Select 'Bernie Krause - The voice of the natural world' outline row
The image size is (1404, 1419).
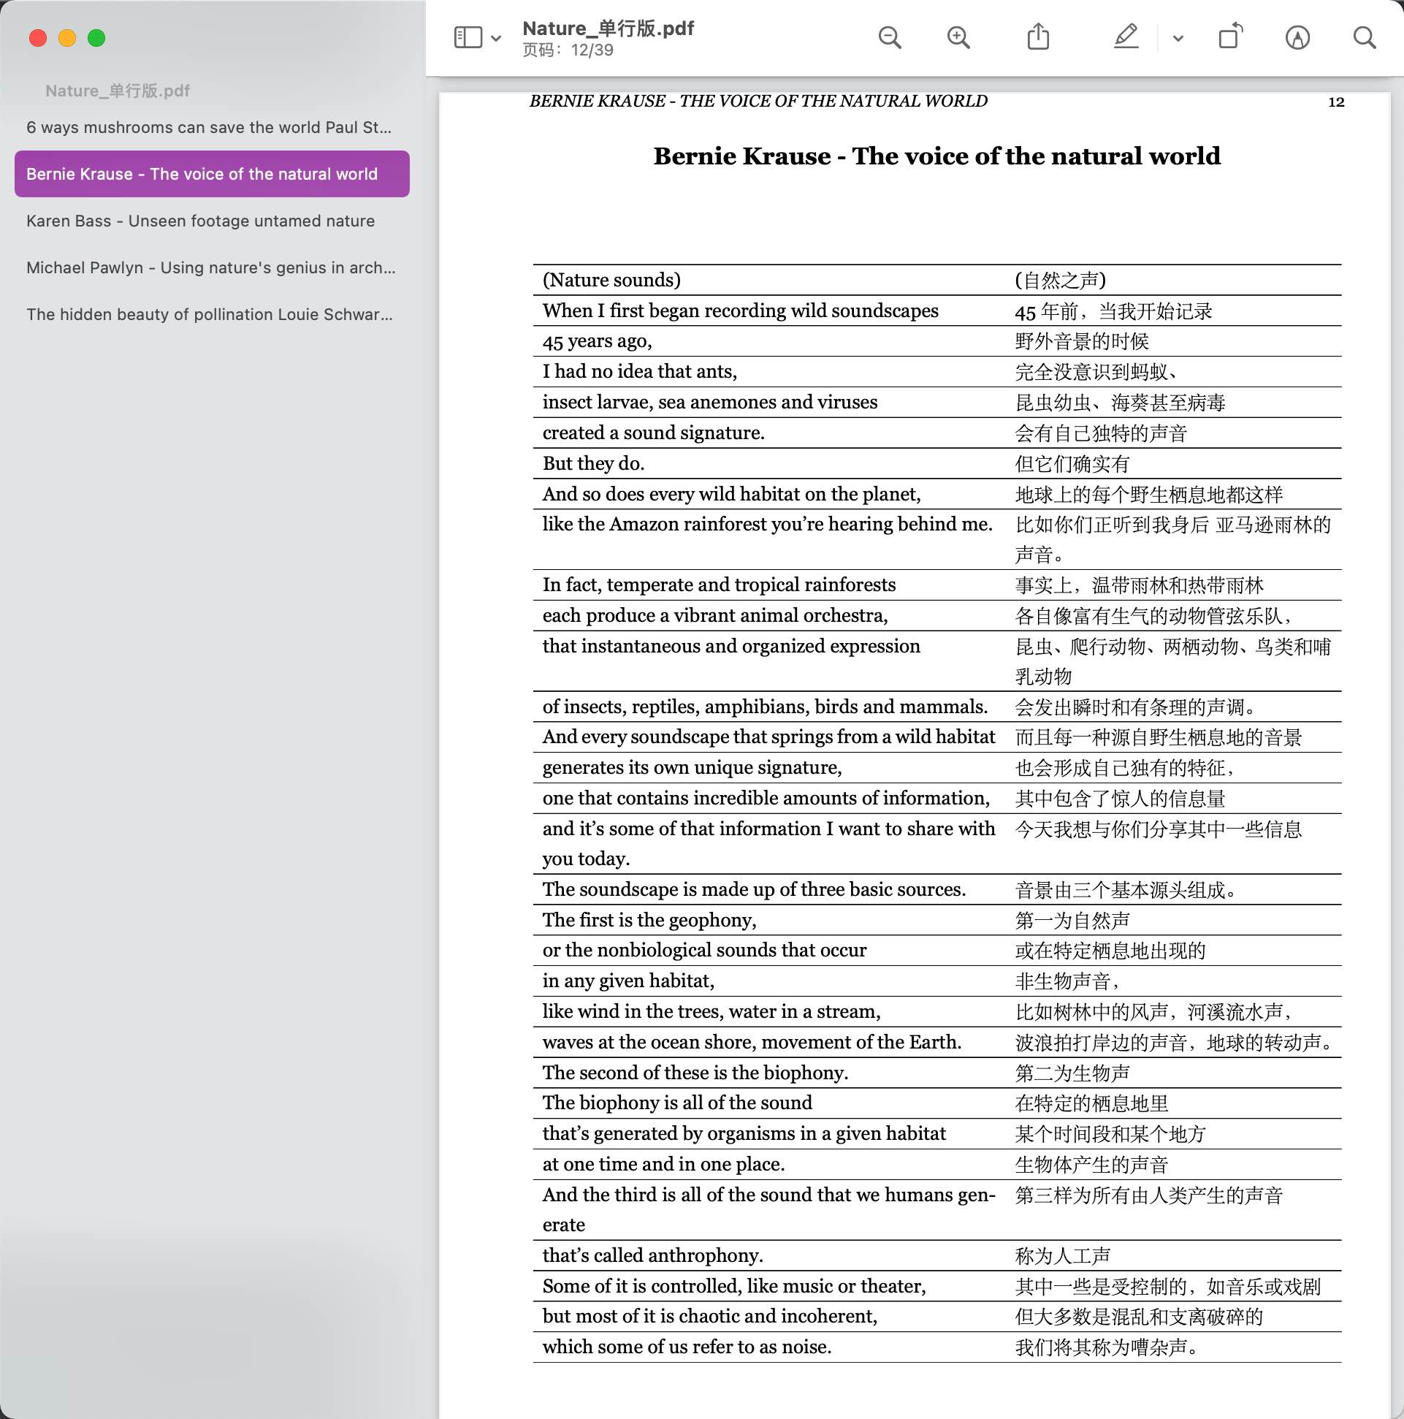point(213,174)
